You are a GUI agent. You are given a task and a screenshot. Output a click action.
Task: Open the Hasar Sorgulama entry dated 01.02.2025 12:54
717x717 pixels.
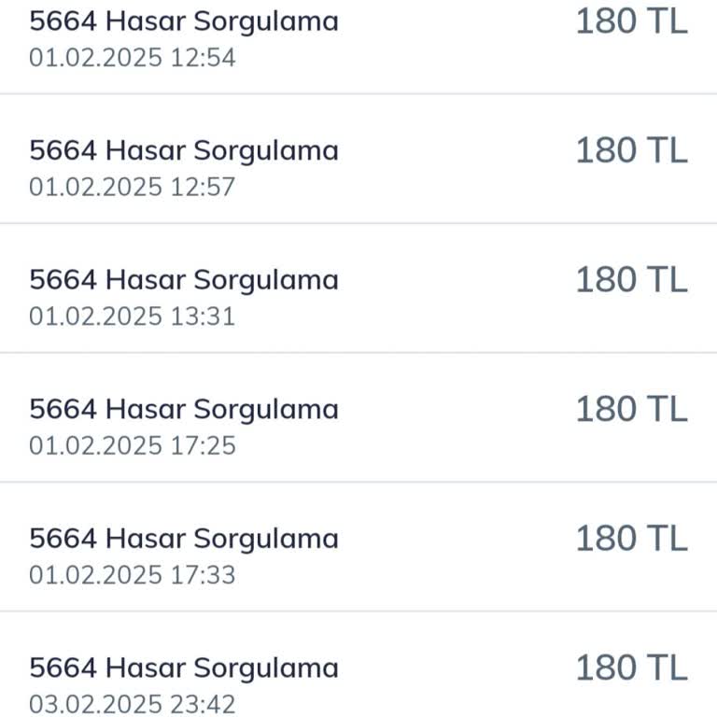184,21
